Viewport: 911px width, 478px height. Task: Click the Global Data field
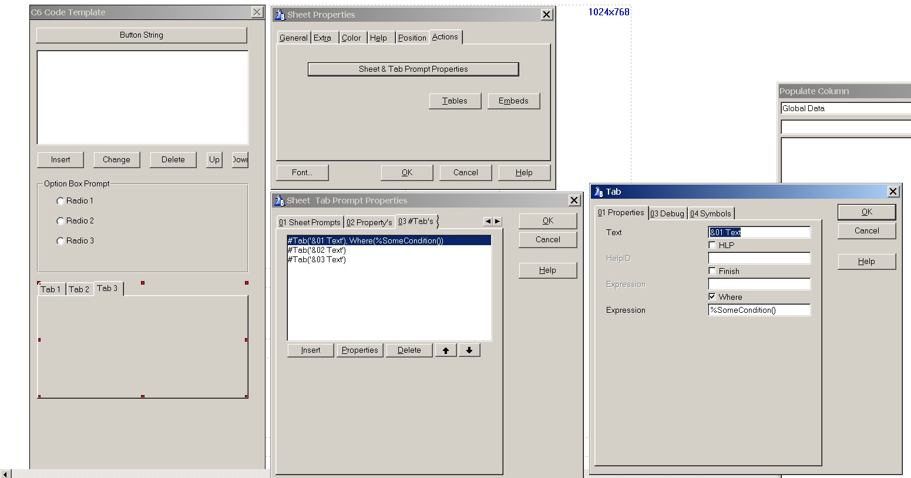coord(844,108)
